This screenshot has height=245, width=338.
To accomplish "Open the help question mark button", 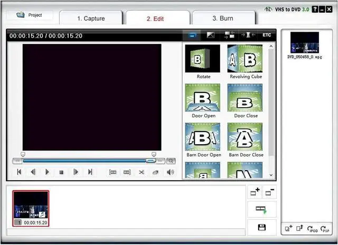I will click(315, 10).
